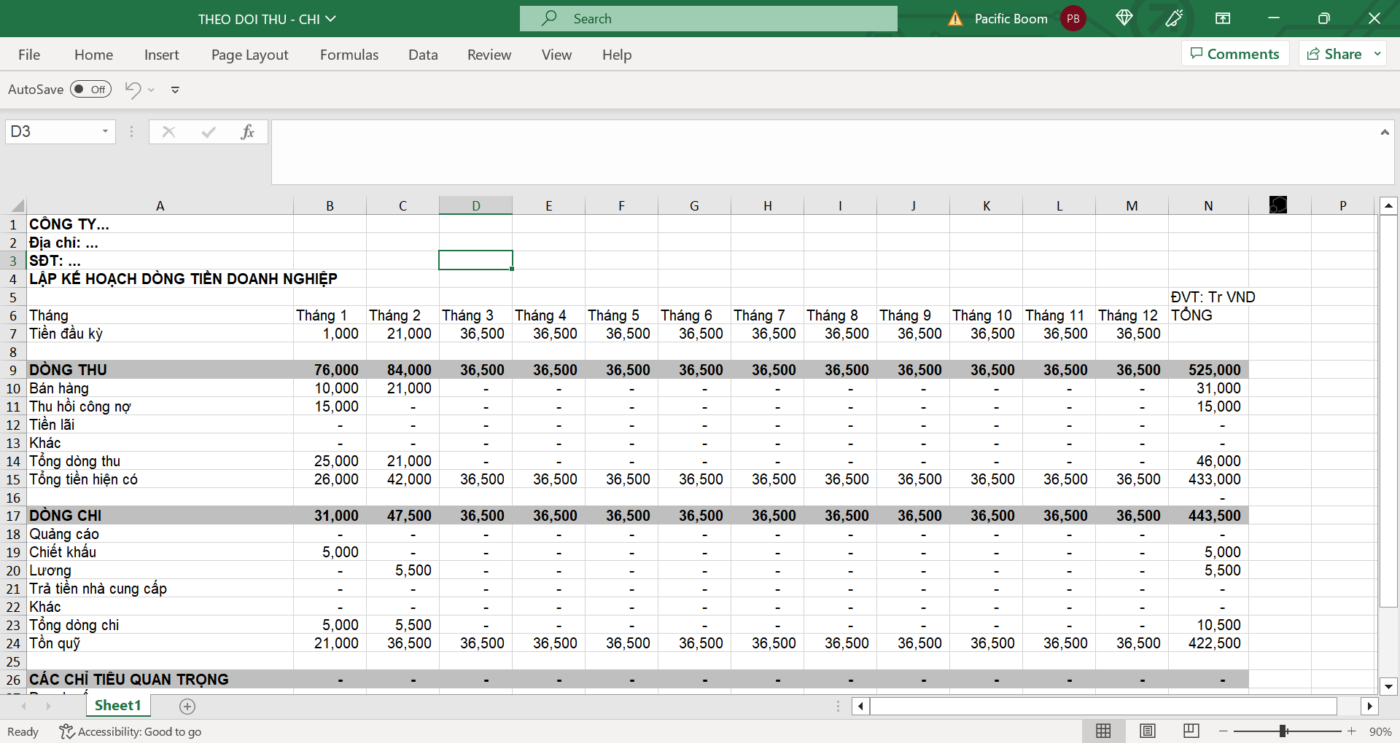Image resolution: width=1400 pixels, height=743 pixels.
Task: Check Accessibility: Good to go status
Action: coord(131,731)
